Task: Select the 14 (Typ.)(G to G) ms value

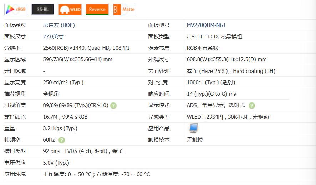Action: 211,94
